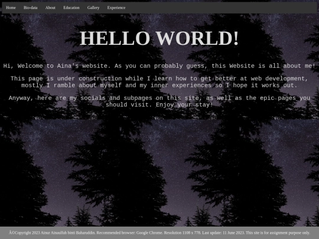Open the Home nav link
The width and height of the screenshot is (319, 239).
click(x=11, y=8)
